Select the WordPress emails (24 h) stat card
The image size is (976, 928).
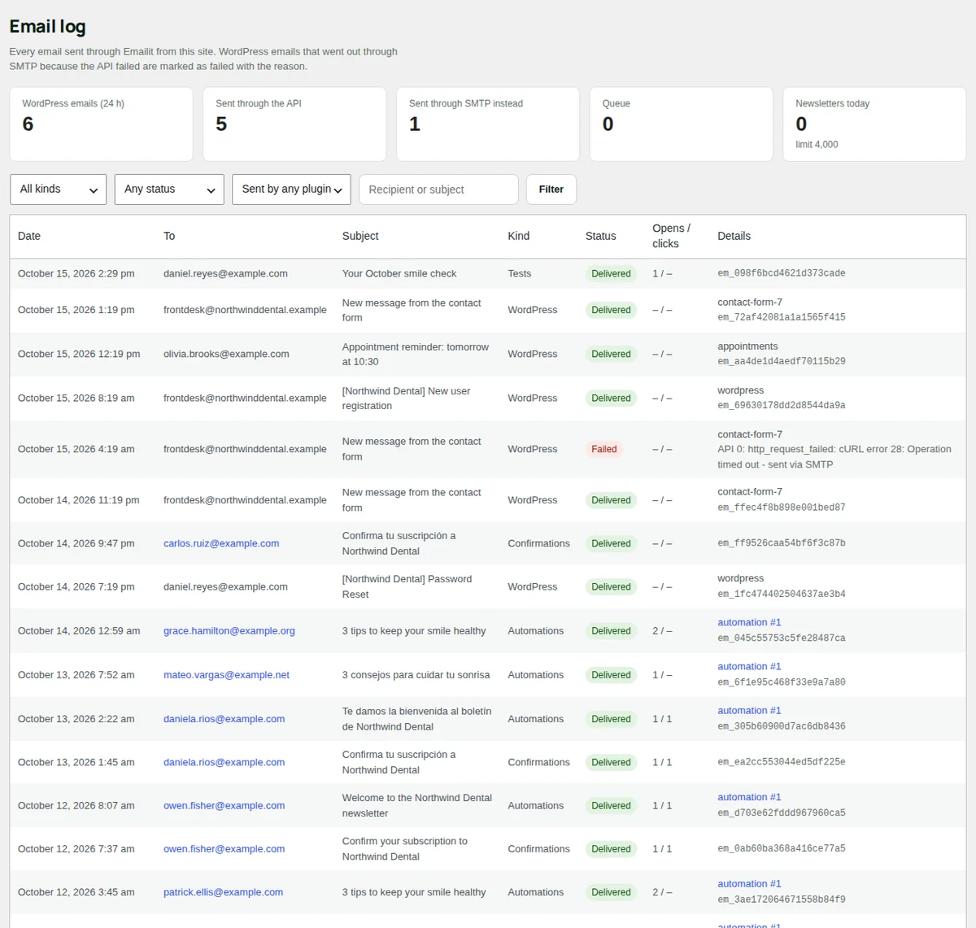point(101,124)
